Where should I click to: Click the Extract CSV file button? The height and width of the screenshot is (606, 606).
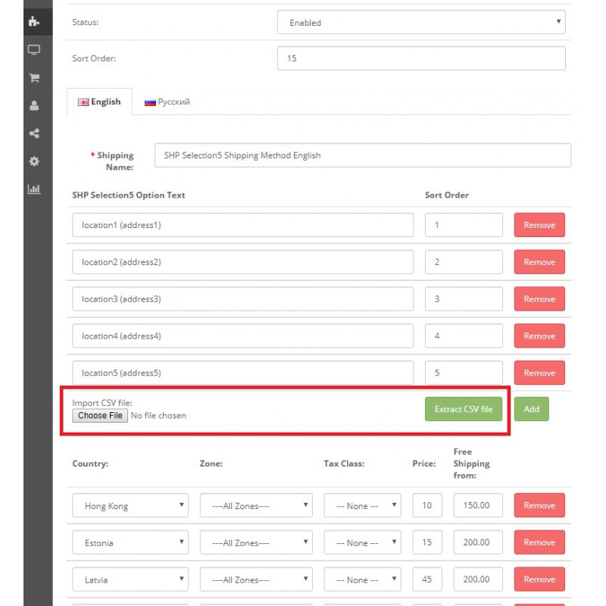point(464,409)
